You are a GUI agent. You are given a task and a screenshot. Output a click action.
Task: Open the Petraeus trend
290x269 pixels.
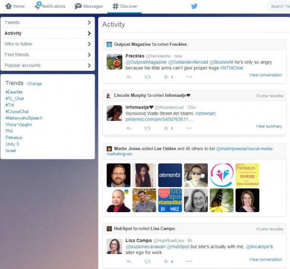pos(14,138)
